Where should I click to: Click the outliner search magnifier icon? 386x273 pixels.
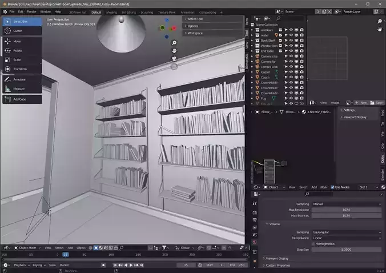point(279,18)
